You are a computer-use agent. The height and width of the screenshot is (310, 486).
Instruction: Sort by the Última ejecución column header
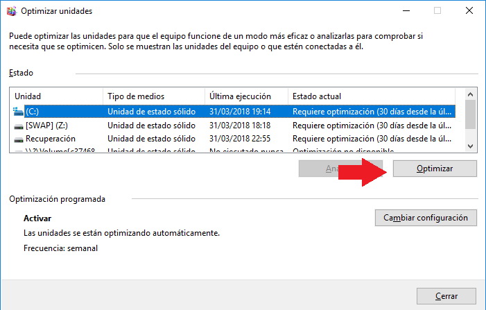(x=246, y=96)
